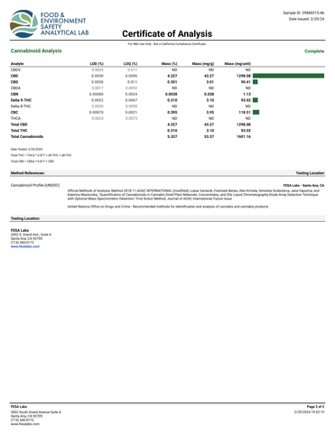Click 0.301 Mass (%) in the CBG row

click(x=172, y=82)
